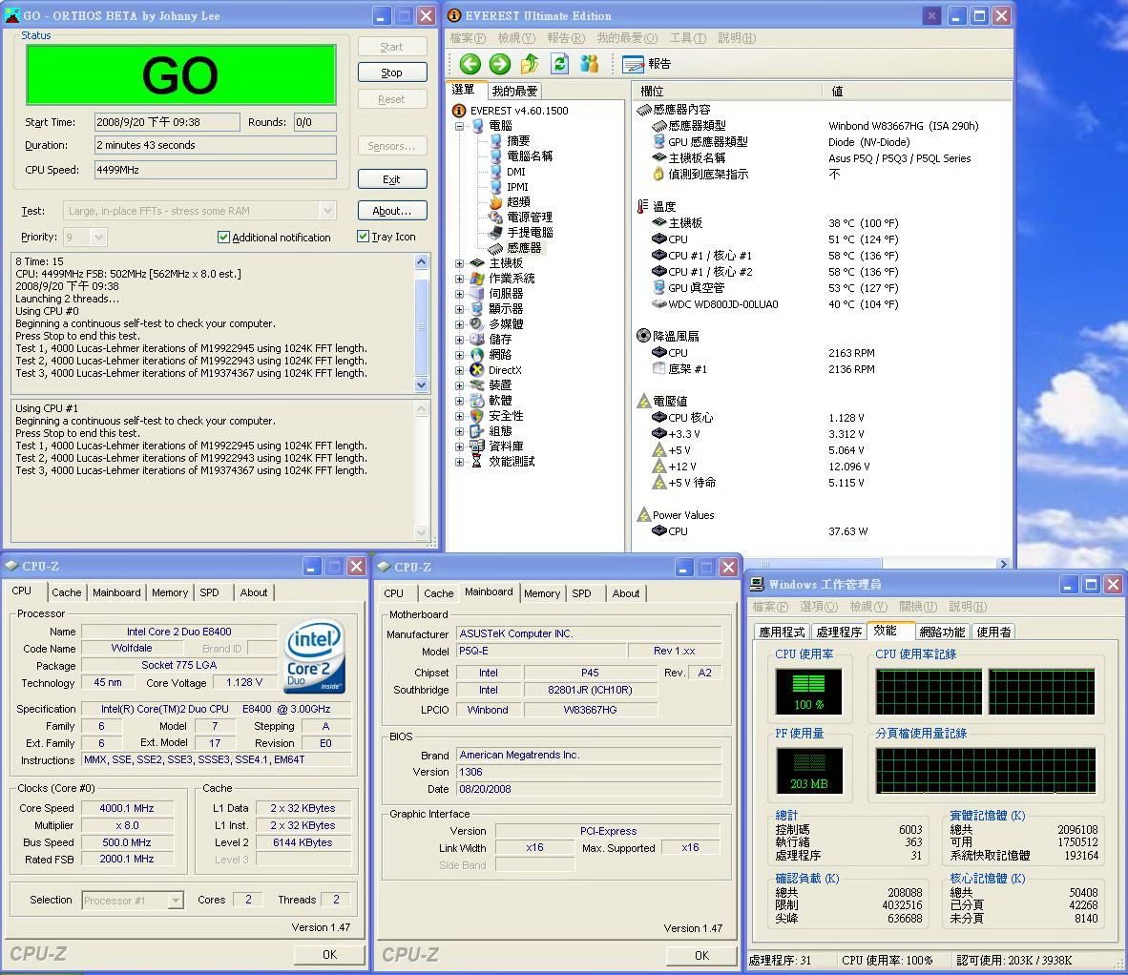Click the Core Speed 4000.1 MHz value in CPU-Z

[127, 808]
